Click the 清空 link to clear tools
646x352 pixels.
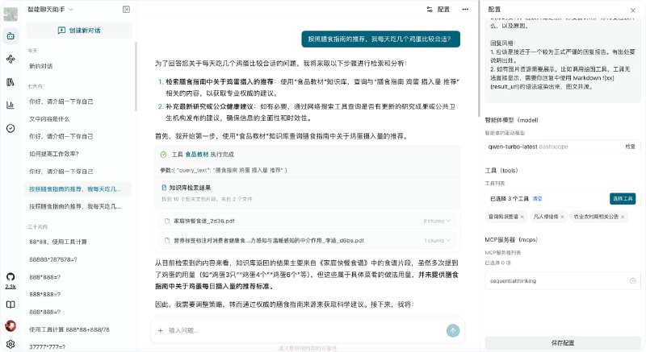tap(537, 199)
